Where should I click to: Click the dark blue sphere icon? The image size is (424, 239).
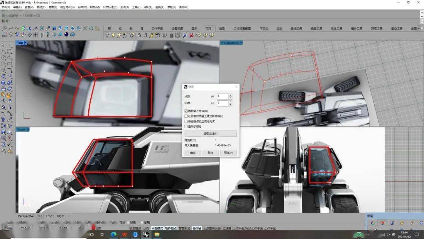click(x=66, y=34)
